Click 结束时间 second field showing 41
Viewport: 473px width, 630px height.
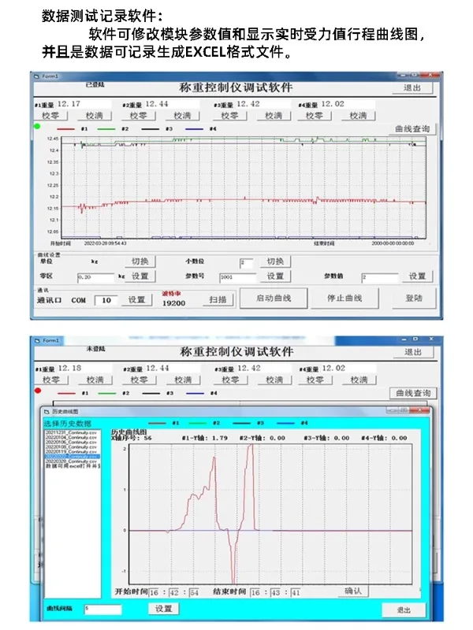(296, 593)
